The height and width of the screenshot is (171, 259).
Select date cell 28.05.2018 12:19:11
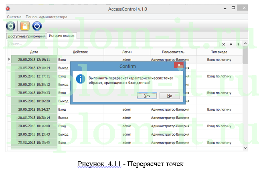click(34, 59)
